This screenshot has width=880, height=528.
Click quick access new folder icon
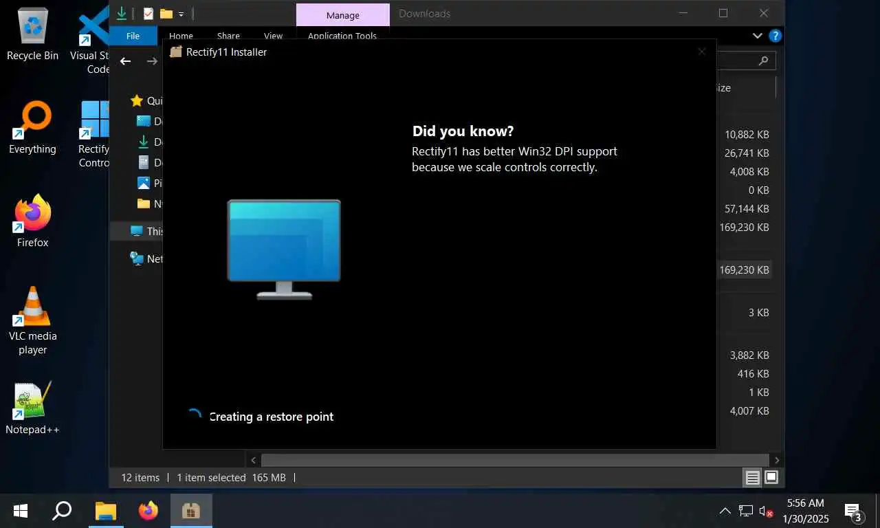pos(166,13)
